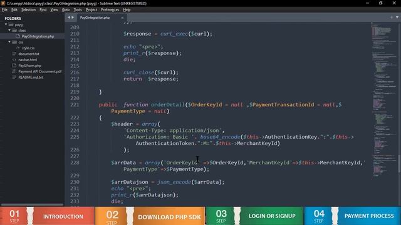Image resolution: width=401 pixels, height=225 pixels.
Task: Select the 02 Download PHP SDK step
Action: click(x=150, y=216)
